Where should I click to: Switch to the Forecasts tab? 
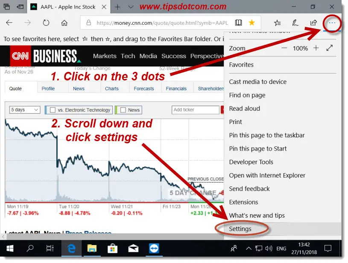click(144, 89)
